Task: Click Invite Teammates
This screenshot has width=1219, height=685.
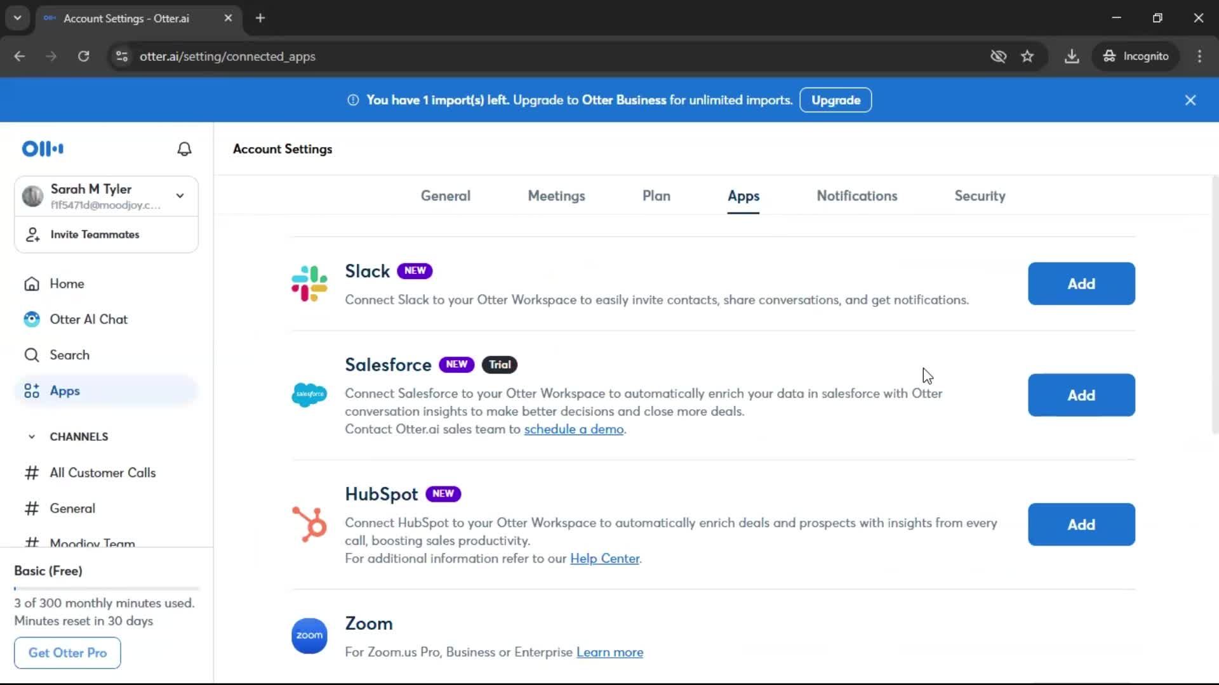Action: 107,235
